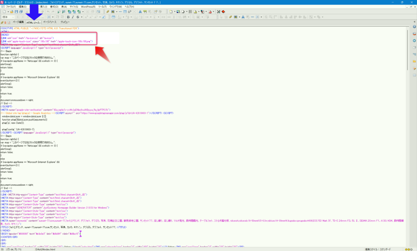Click the <HEAD> tag line in source

pos(5,35)
